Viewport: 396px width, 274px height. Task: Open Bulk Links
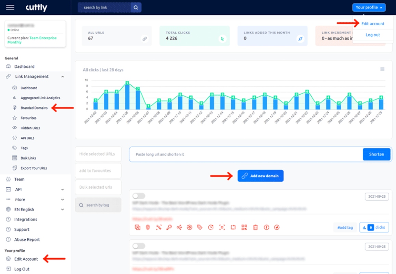pos(28,158)
